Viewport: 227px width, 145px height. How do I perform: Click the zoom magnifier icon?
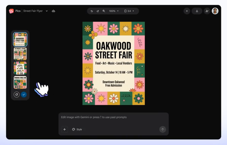click(104, 11)
